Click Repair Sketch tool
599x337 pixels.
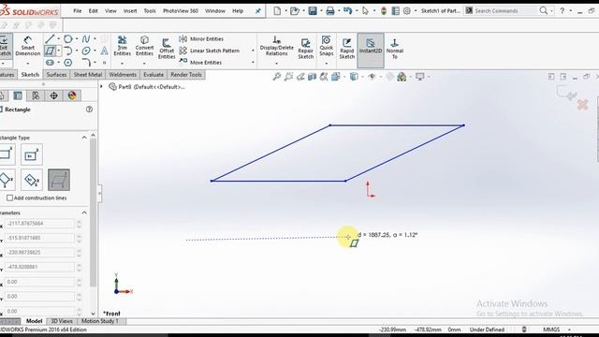[x=306, y=49]
